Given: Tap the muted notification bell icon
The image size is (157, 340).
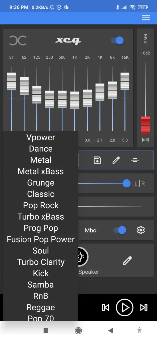Looking at the screenshot, I should [52, 7].
